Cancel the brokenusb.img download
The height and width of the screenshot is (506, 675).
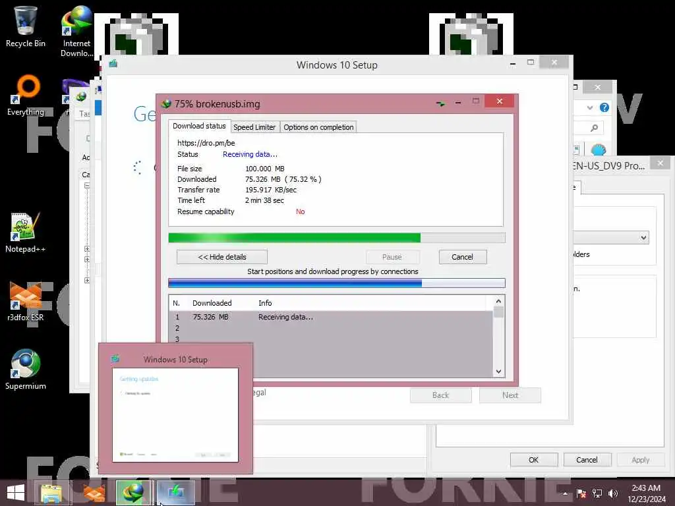463,257
